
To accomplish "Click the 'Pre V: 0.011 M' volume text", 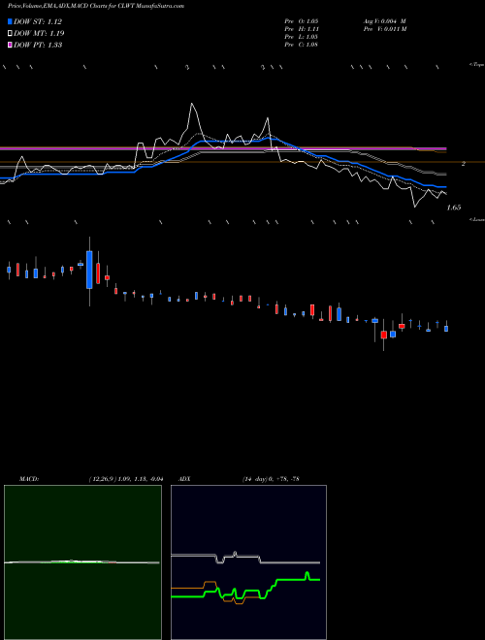I will point(384,29).
